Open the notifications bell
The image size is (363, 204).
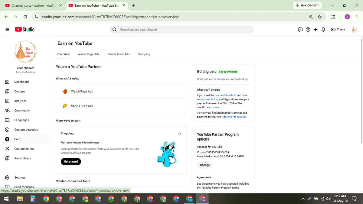pos(323,30)
